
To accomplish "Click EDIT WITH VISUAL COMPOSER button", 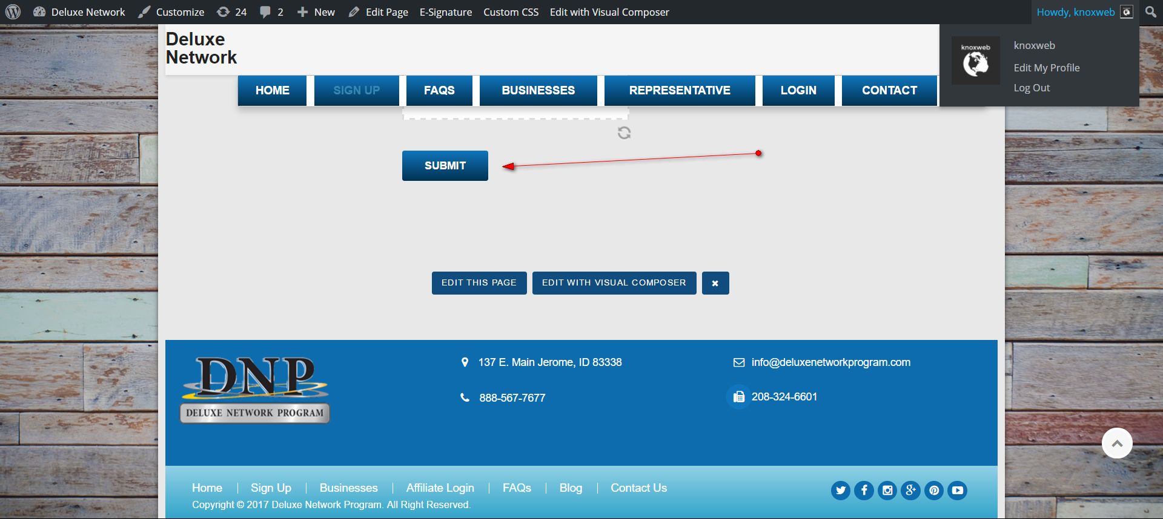I will [614, 283].
